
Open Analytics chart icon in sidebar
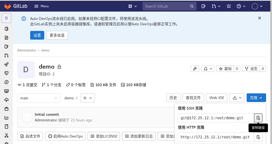pos(6,118)
